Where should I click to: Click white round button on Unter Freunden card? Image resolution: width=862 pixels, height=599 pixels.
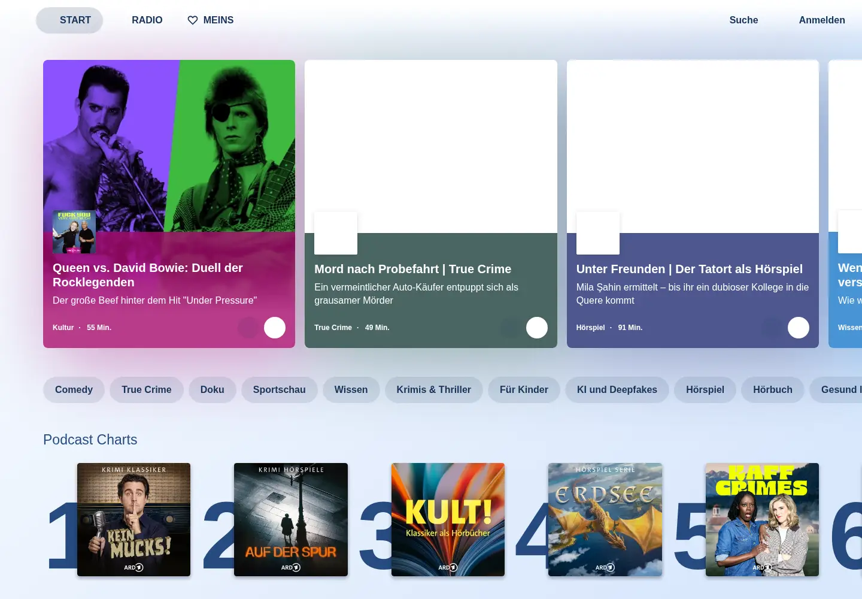[x=799, y=328]
